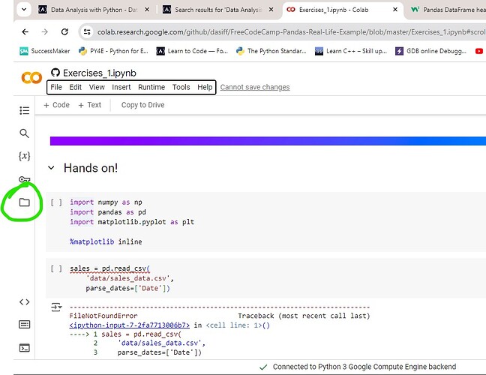Click the 'data/sales_data.csv' string in code cell

pos(128,278)
